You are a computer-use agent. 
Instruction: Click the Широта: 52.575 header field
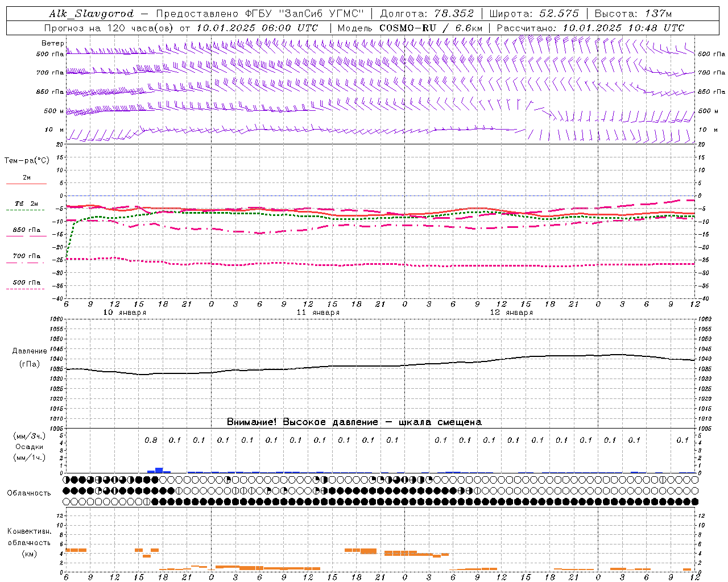534,14
